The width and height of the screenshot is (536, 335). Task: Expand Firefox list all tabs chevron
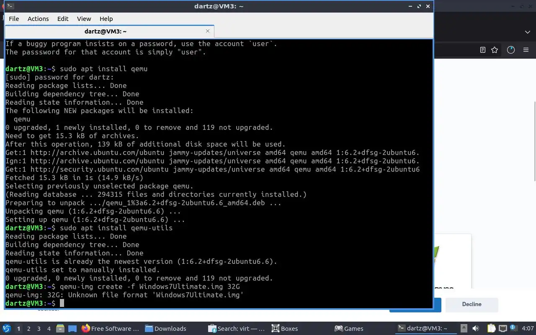click(x=528, y=32)
